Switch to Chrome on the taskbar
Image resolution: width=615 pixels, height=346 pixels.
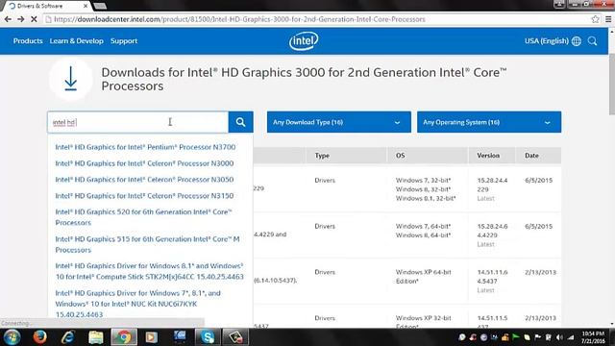pyautogui.click(x=124, y=337)
